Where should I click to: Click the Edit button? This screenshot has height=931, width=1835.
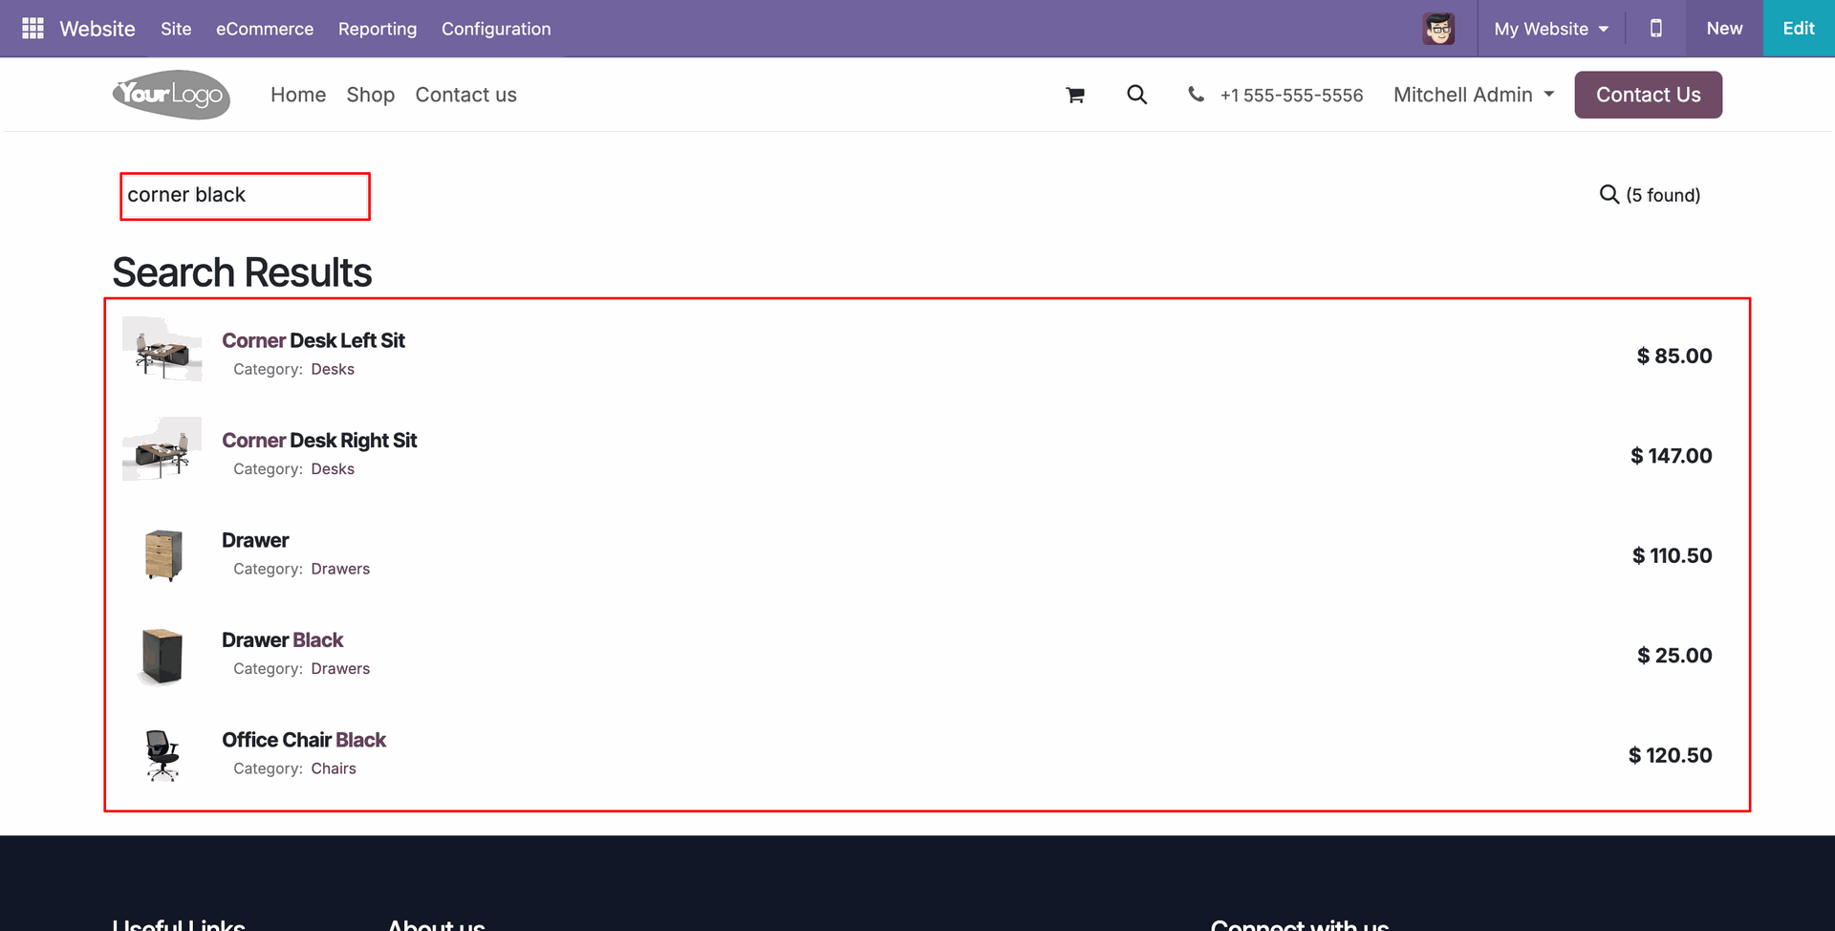click(x=1799, y=29)
